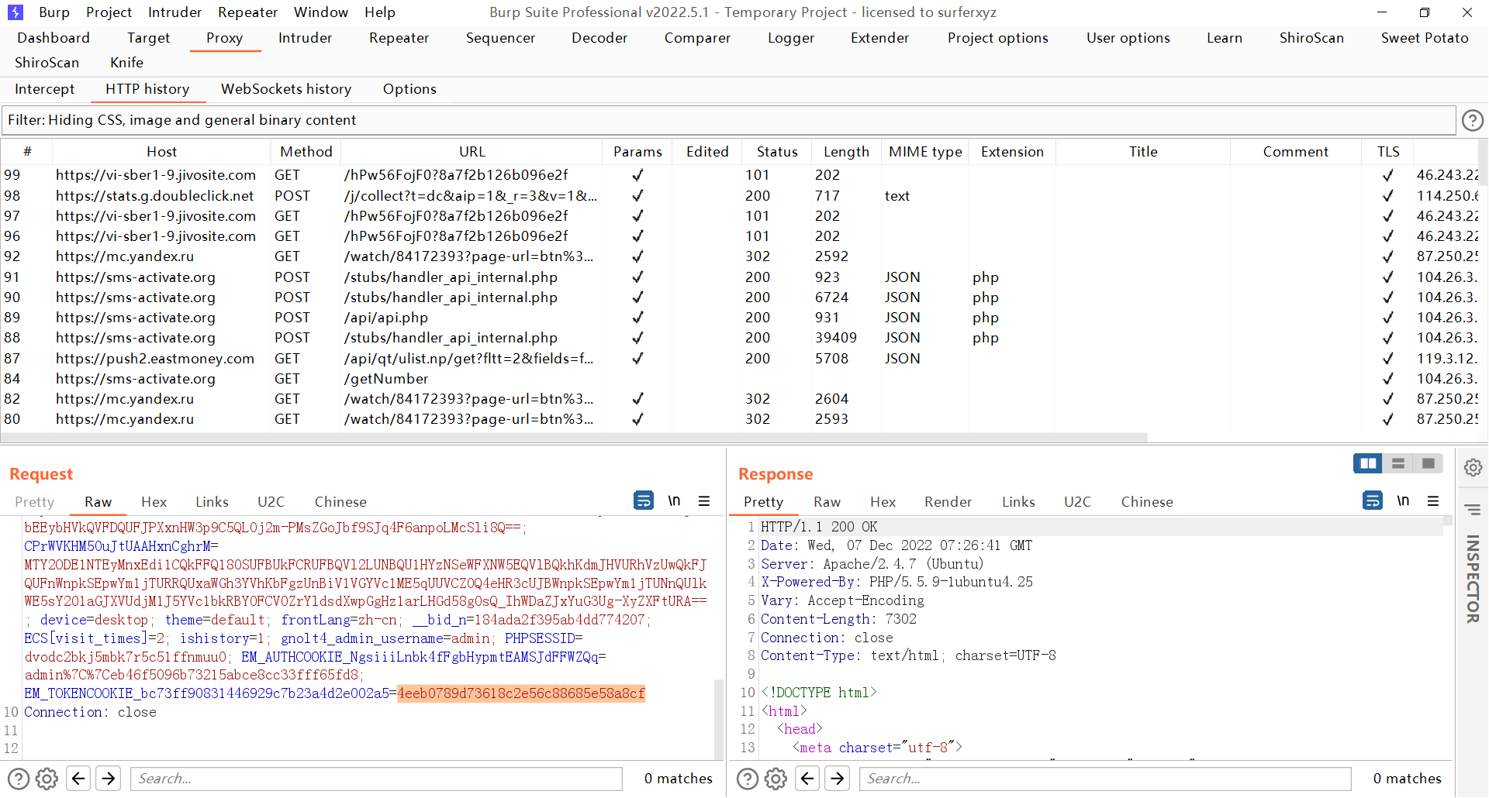
Task: Switch to the Logger tab
Action: coord(791,38)
